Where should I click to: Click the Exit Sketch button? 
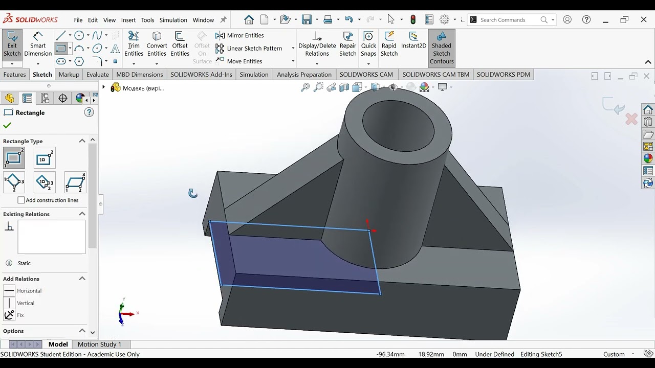tap(12, 44)
